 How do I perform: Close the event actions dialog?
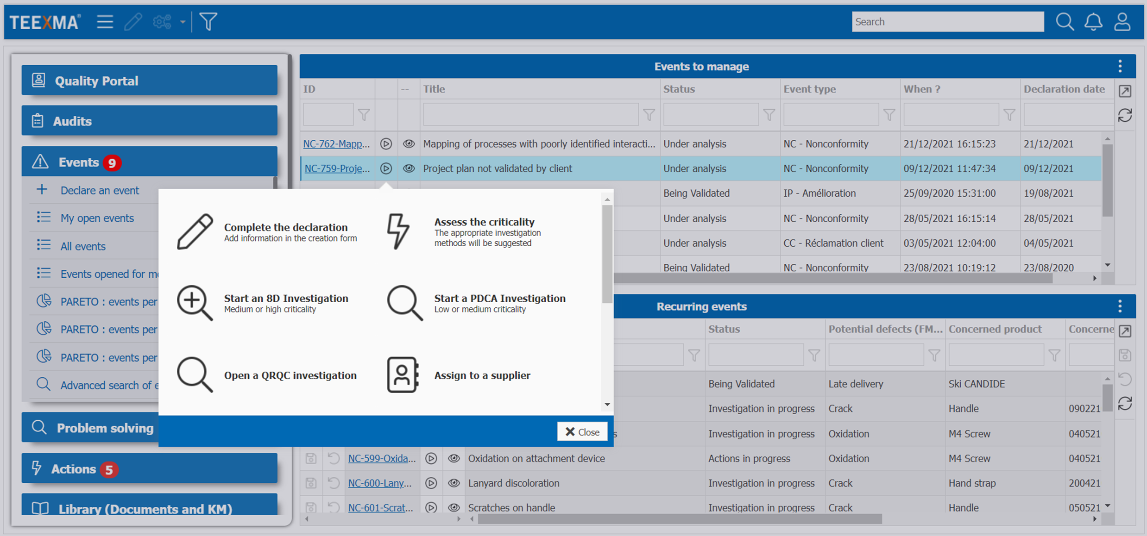(582, 431)
